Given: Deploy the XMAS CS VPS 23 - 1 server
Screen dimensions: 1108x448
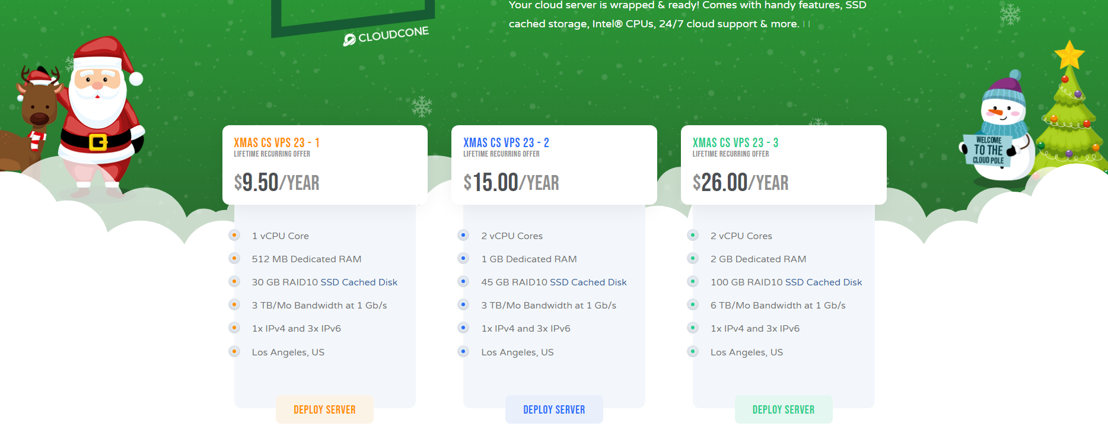Looking at the screenshot, I should point(324,409).
